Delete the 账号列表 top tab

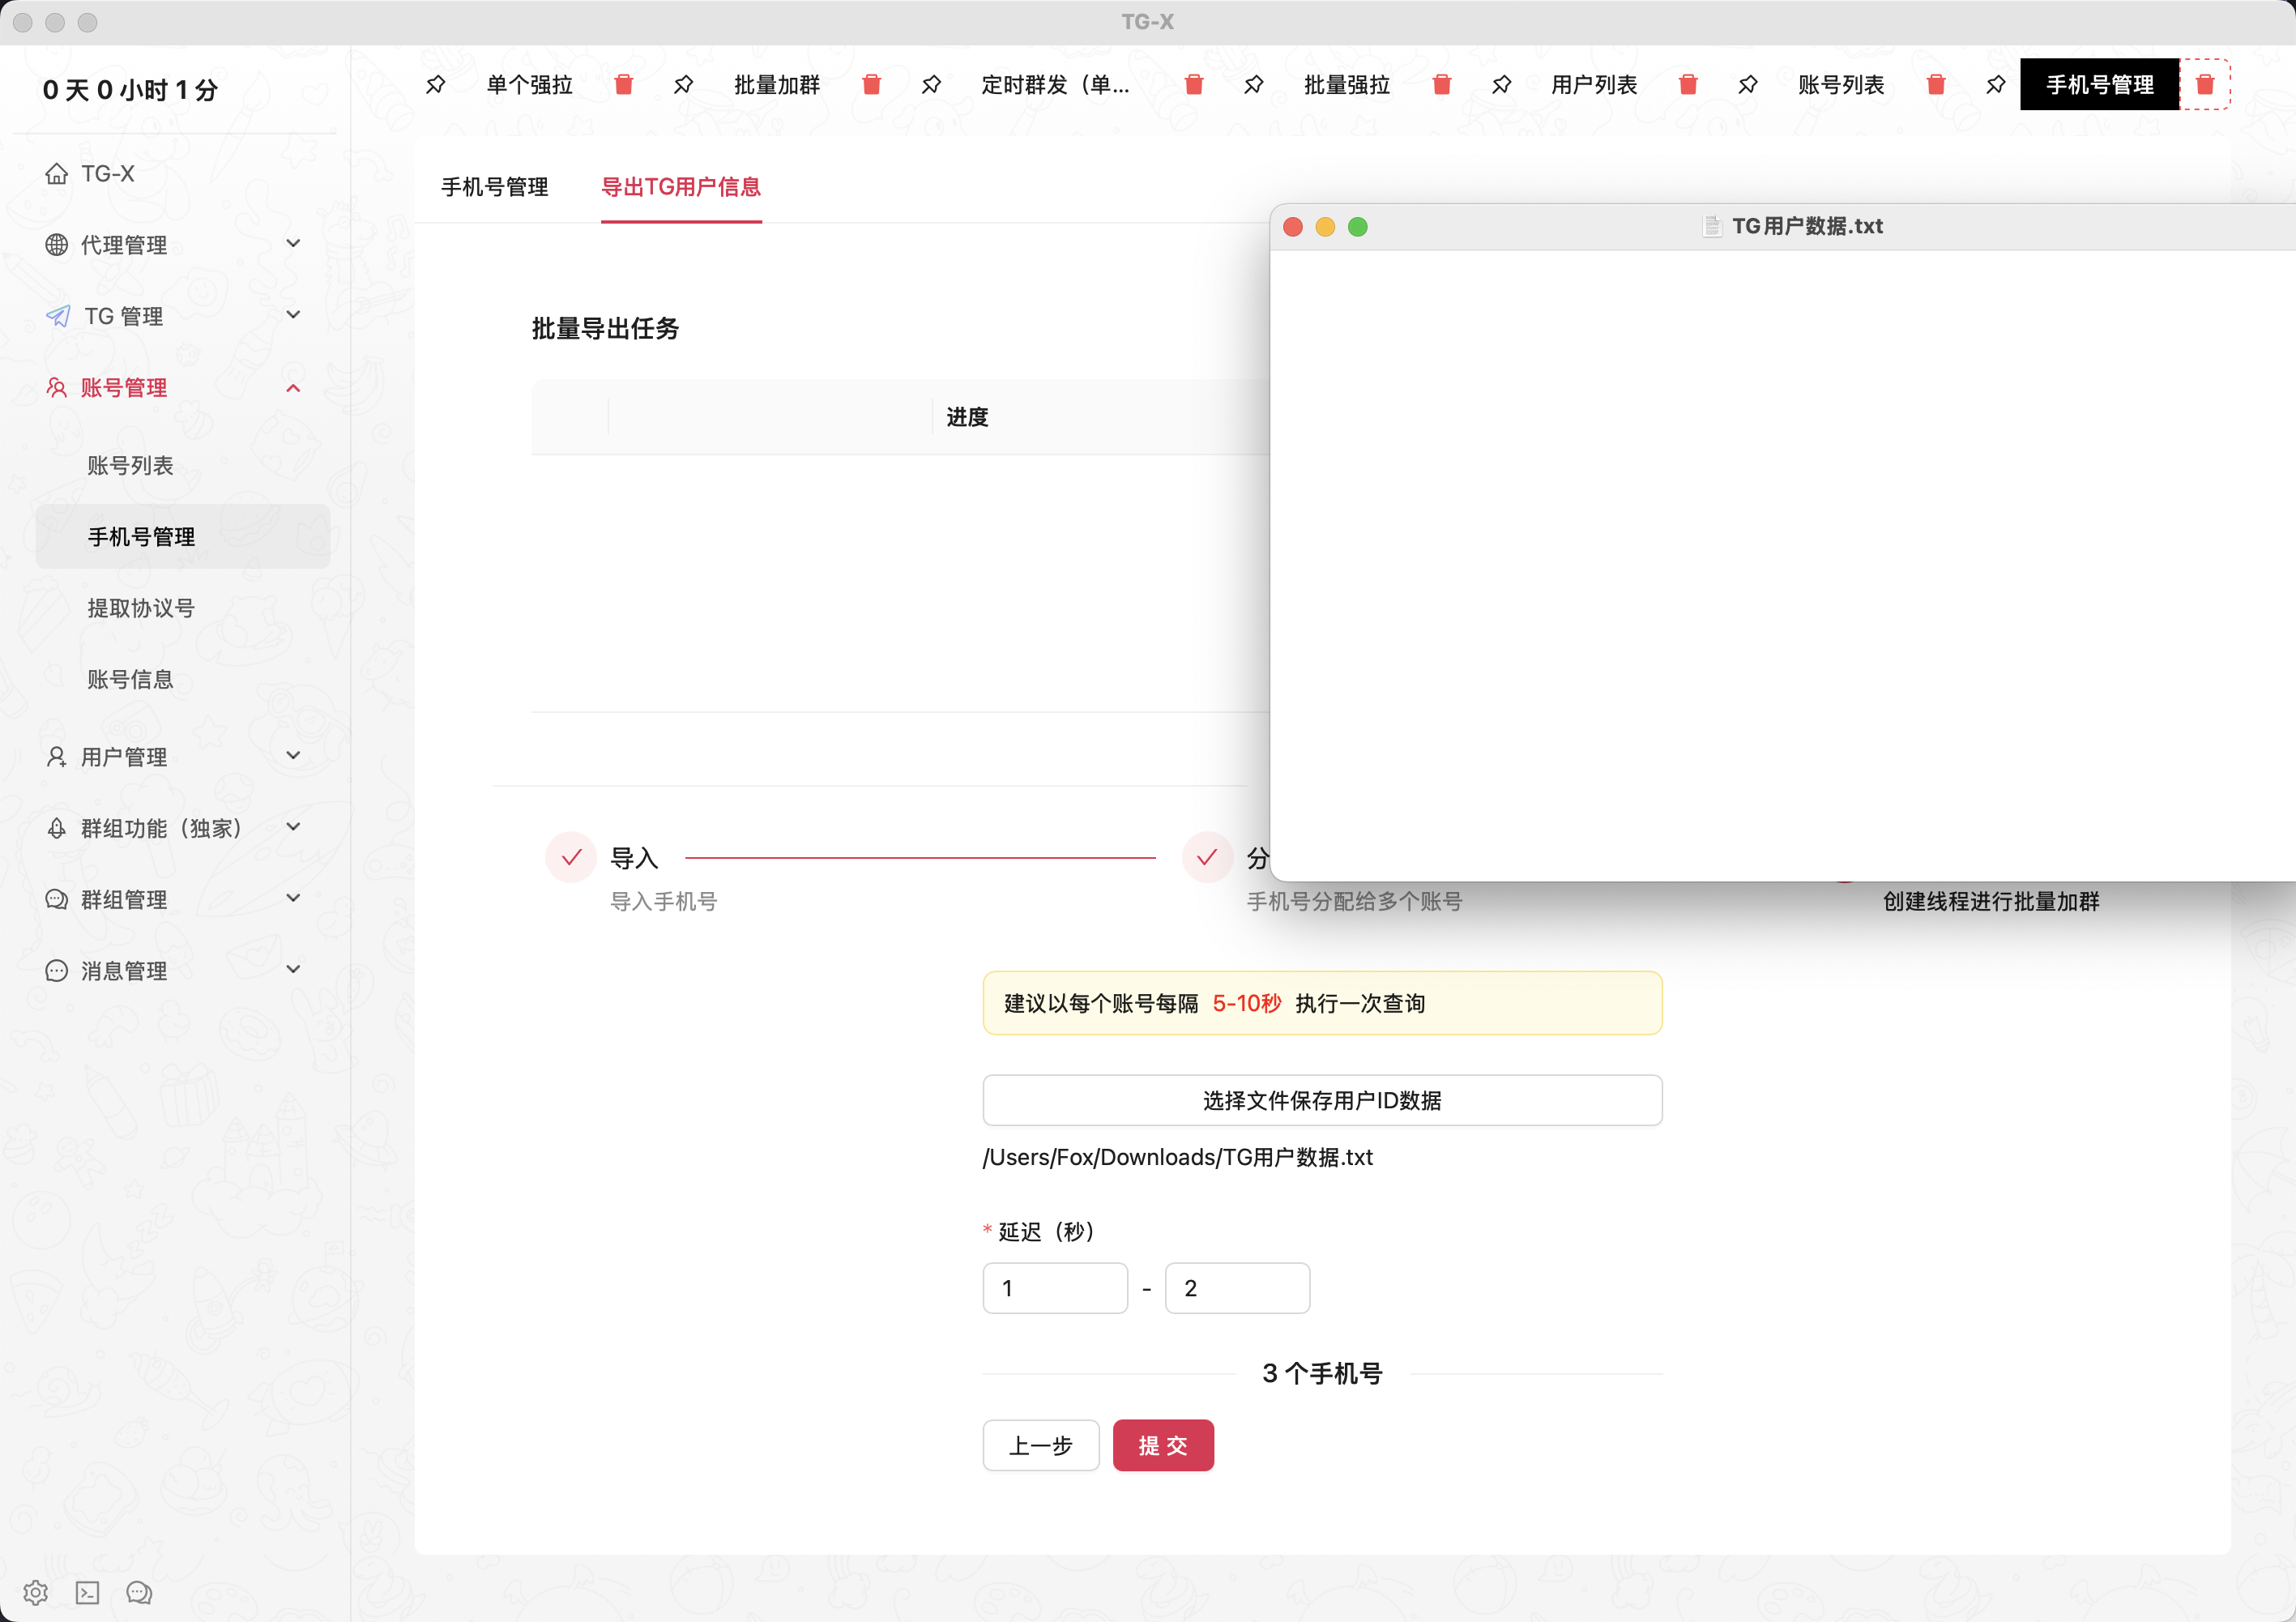pos(1936,85)
